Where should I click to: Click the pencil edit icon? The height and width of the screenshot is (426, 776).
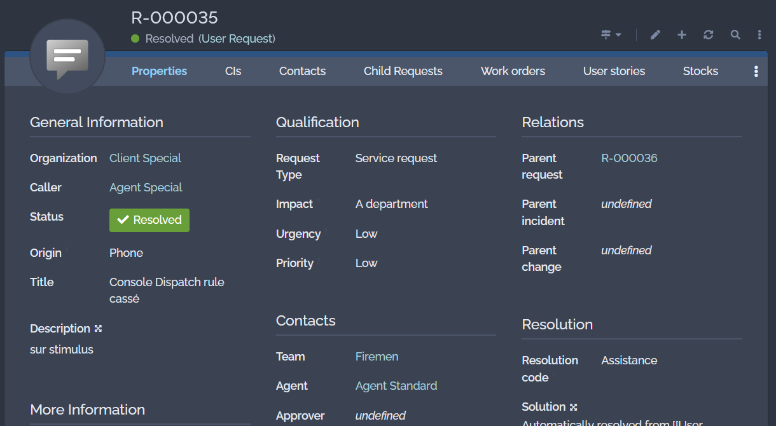tap(655, 35)
